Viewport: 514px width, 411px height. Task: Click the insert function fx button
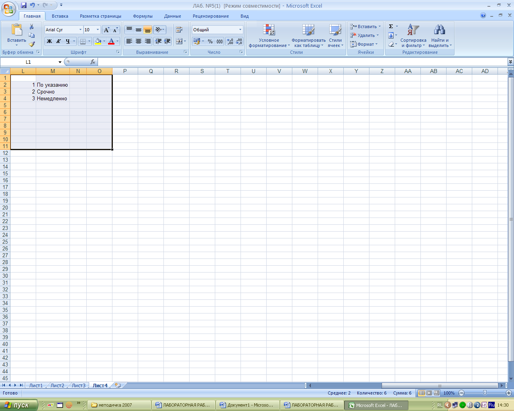[93, 62]
